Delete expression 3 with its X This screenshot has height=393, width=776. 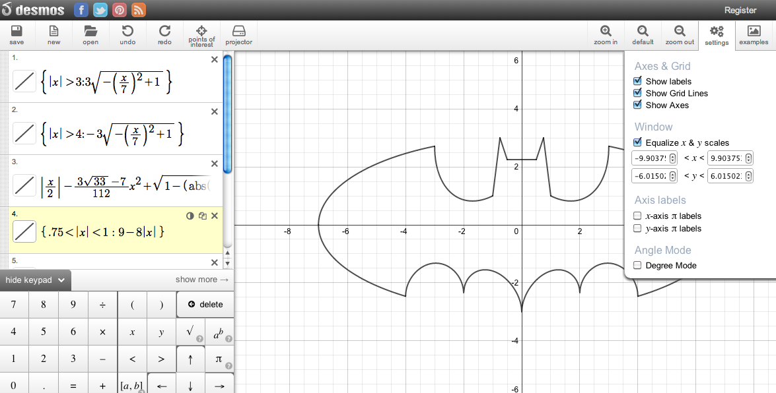click(214, 164)
